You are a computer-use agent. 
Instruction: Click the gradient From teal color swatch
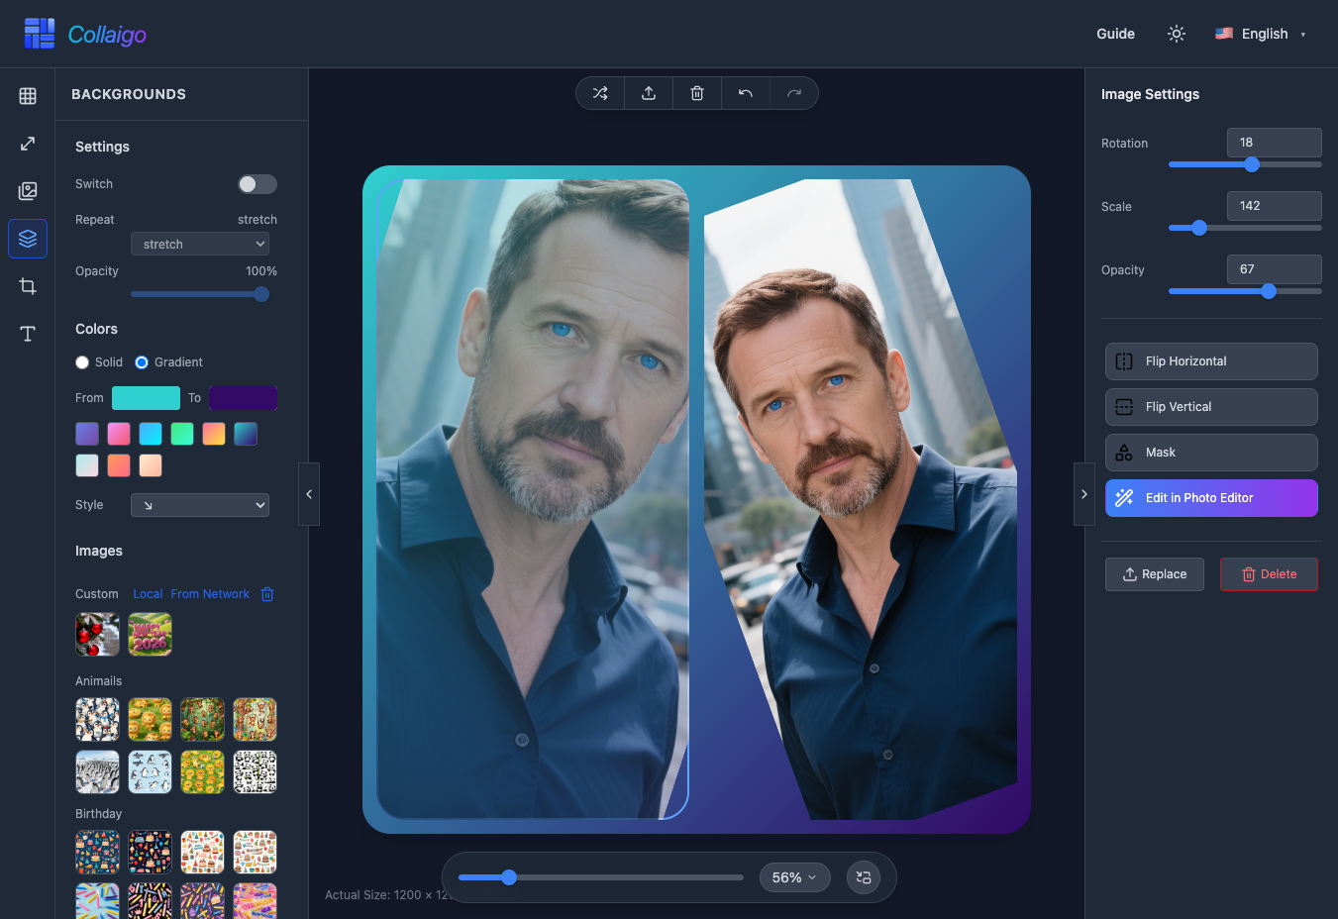coord(146,398)
